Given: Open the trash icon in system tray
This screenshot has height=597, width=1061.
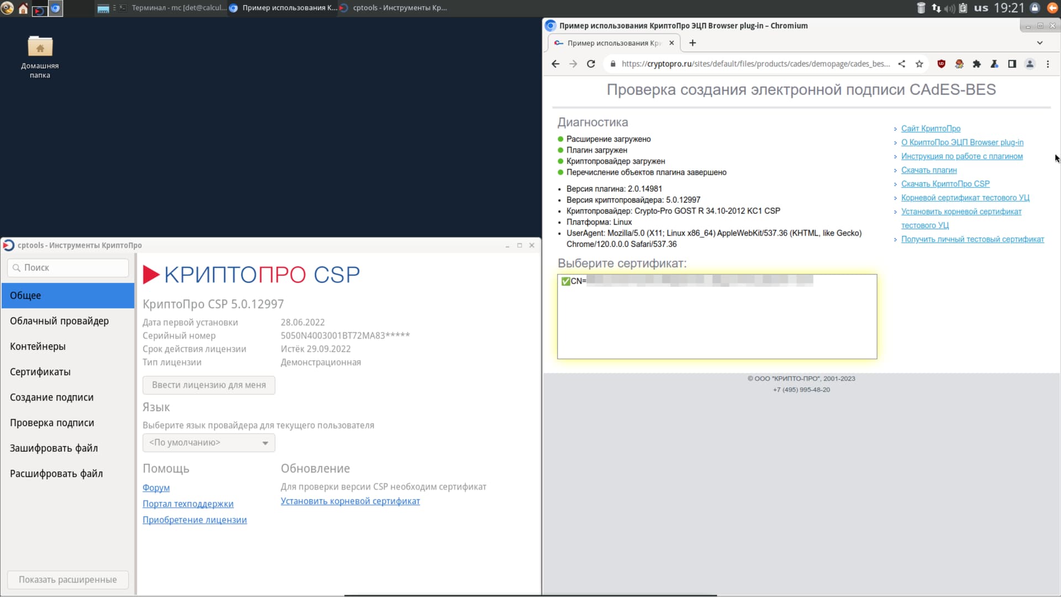Looking at the screenshot, I should click(x=921, y=8).
